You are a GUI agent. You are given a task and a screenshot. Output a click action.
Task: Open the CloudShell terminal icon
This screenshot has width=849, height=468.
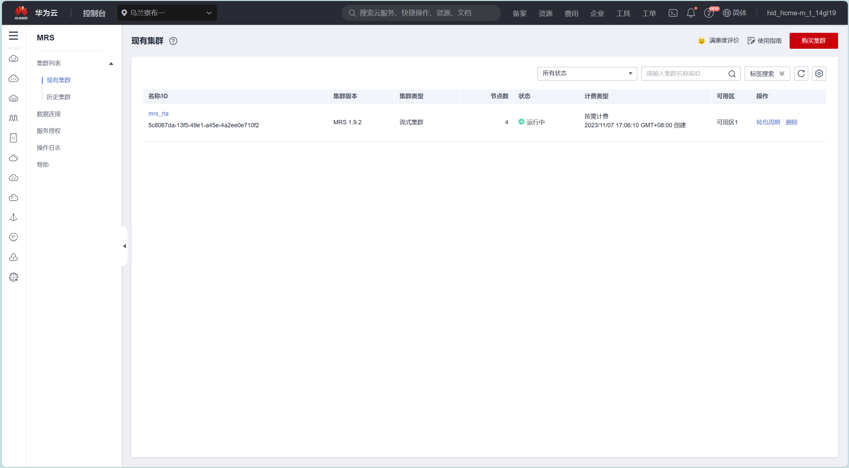coord(673,13)
